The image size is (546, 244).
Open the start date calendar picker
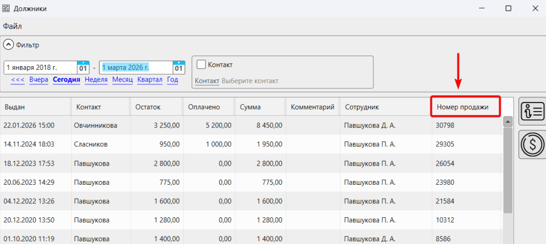click(84, 68)
